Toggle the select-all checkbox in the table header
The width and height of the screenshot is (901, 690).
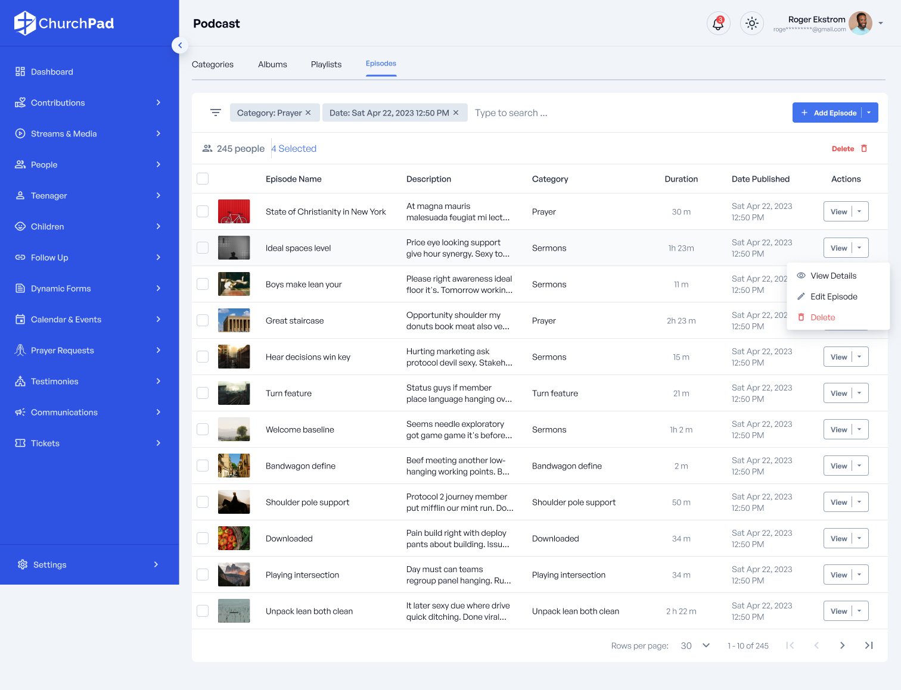coord(203,179)
